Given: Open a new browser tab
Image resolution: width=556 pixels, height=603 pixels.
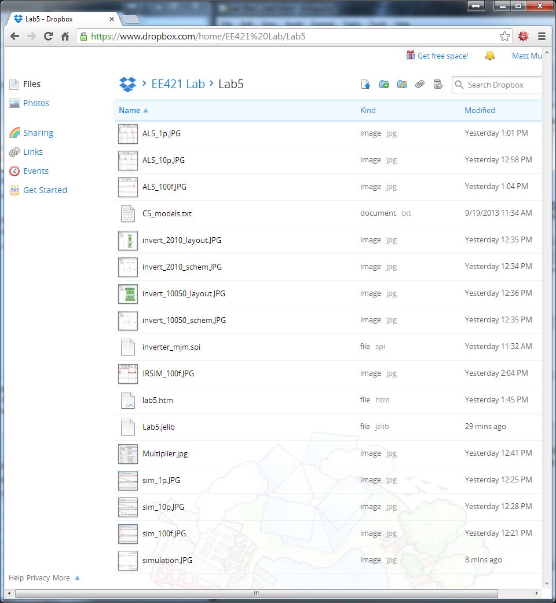Looking at the screenshot, I should pos(131,19).
